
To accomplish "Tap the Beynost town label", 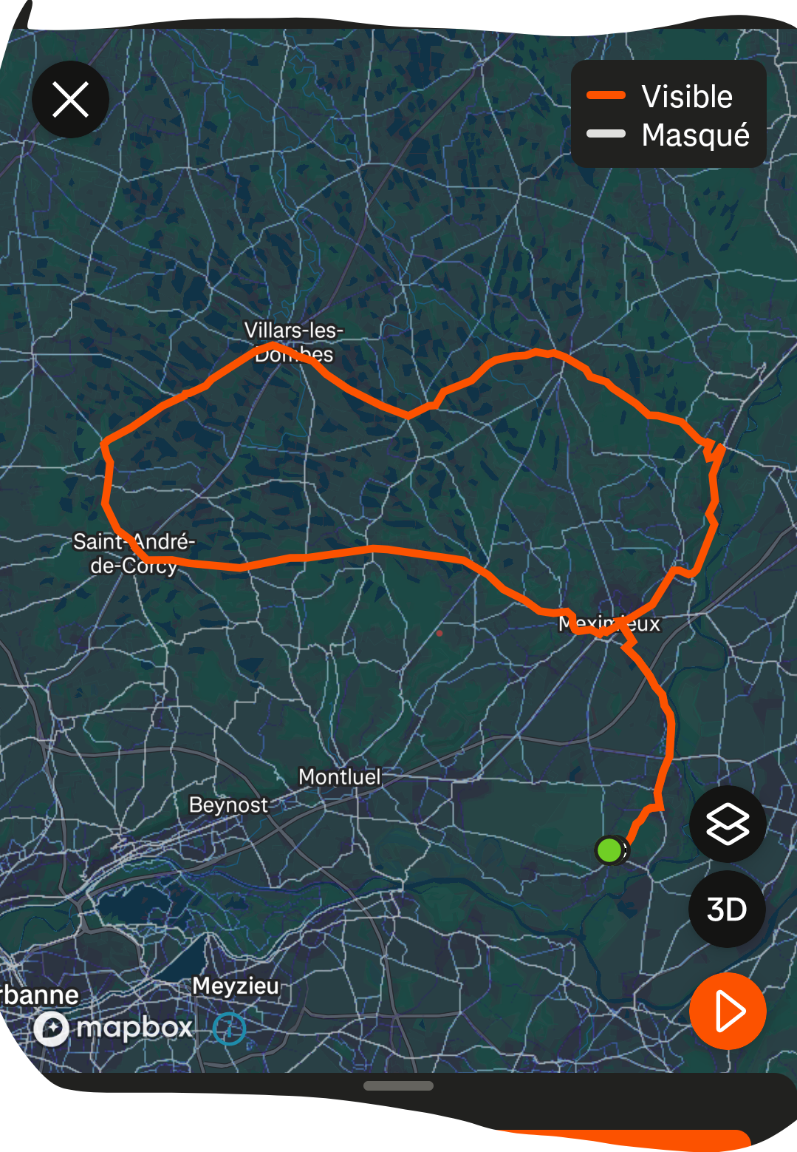I will [x=228, y=804].
